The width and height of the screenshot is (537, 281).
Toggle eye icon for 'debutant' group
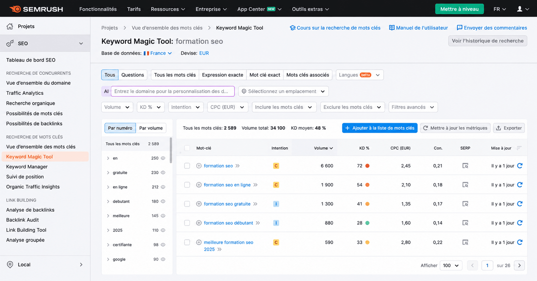(163, 201)
